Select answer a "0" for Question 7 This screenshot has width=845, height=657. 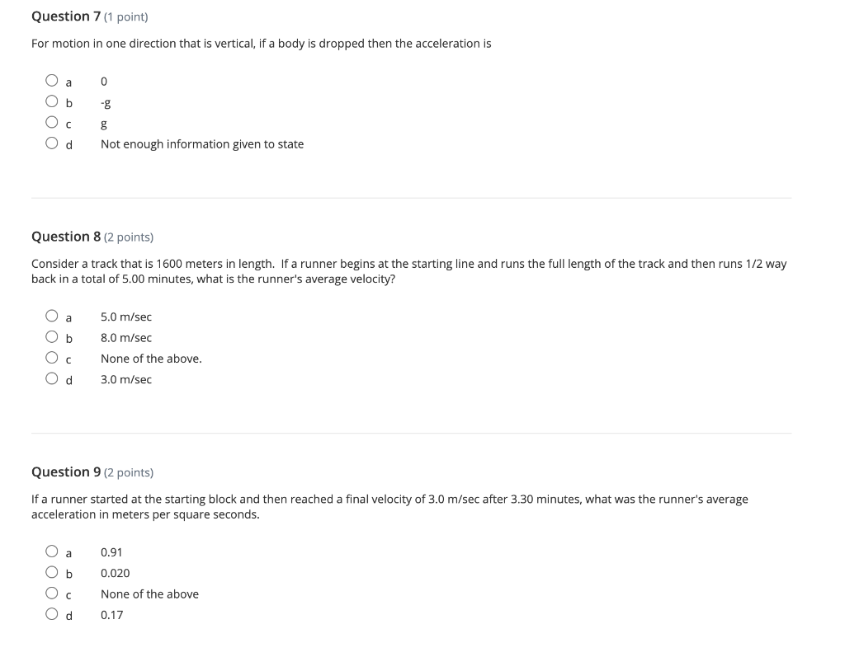[51, 80]
